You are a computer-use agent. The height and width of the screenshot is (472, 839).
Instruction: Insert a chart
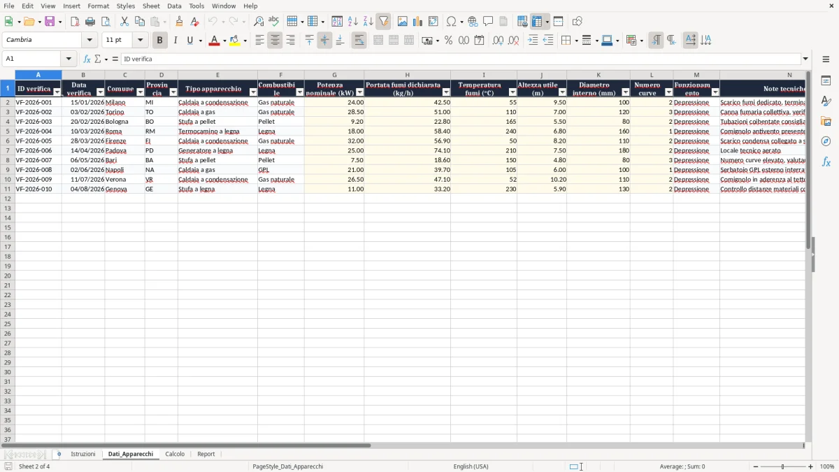point(418,22)
